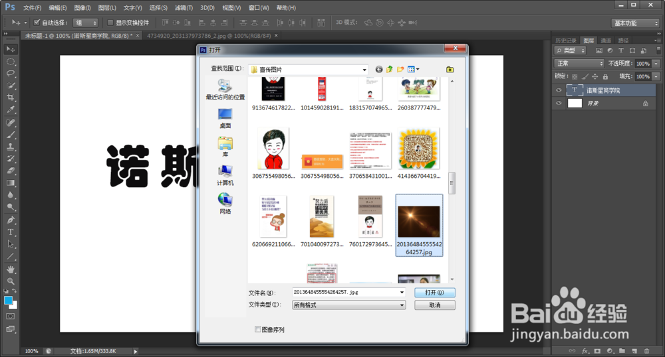The height and width of the screenshot is (357, 665).
Task: Select the Path Selection tool
Action: pos(11,244)
